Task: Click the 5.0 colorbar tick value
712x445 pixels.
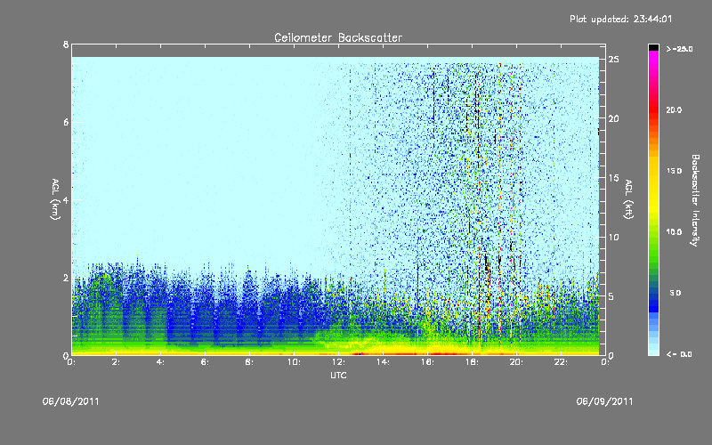Action: click(x=676, y=293)
